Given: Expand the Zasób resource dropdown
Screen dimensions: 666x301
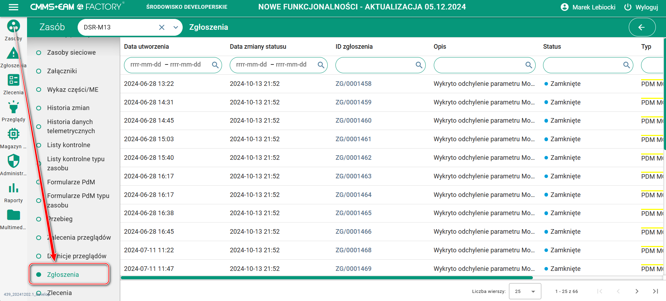Looking at the screenshot, I should click(175, 27).
